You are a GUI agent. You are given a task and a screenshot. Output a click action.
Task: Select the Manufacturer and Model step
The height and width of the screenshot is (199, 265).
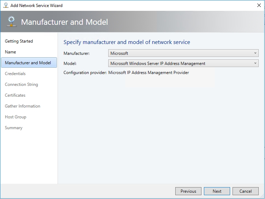click(x=29, y=63)
